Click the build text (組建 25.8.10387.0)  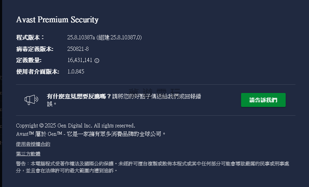point(119,38)
